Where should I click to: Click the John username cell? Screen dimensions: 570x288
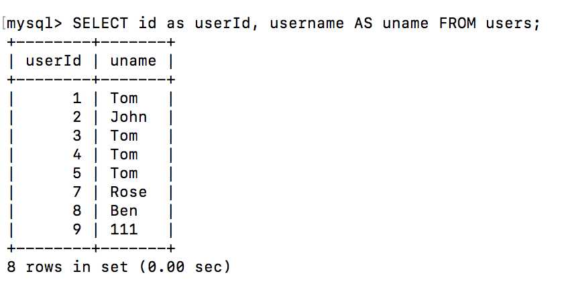(129, 117)
